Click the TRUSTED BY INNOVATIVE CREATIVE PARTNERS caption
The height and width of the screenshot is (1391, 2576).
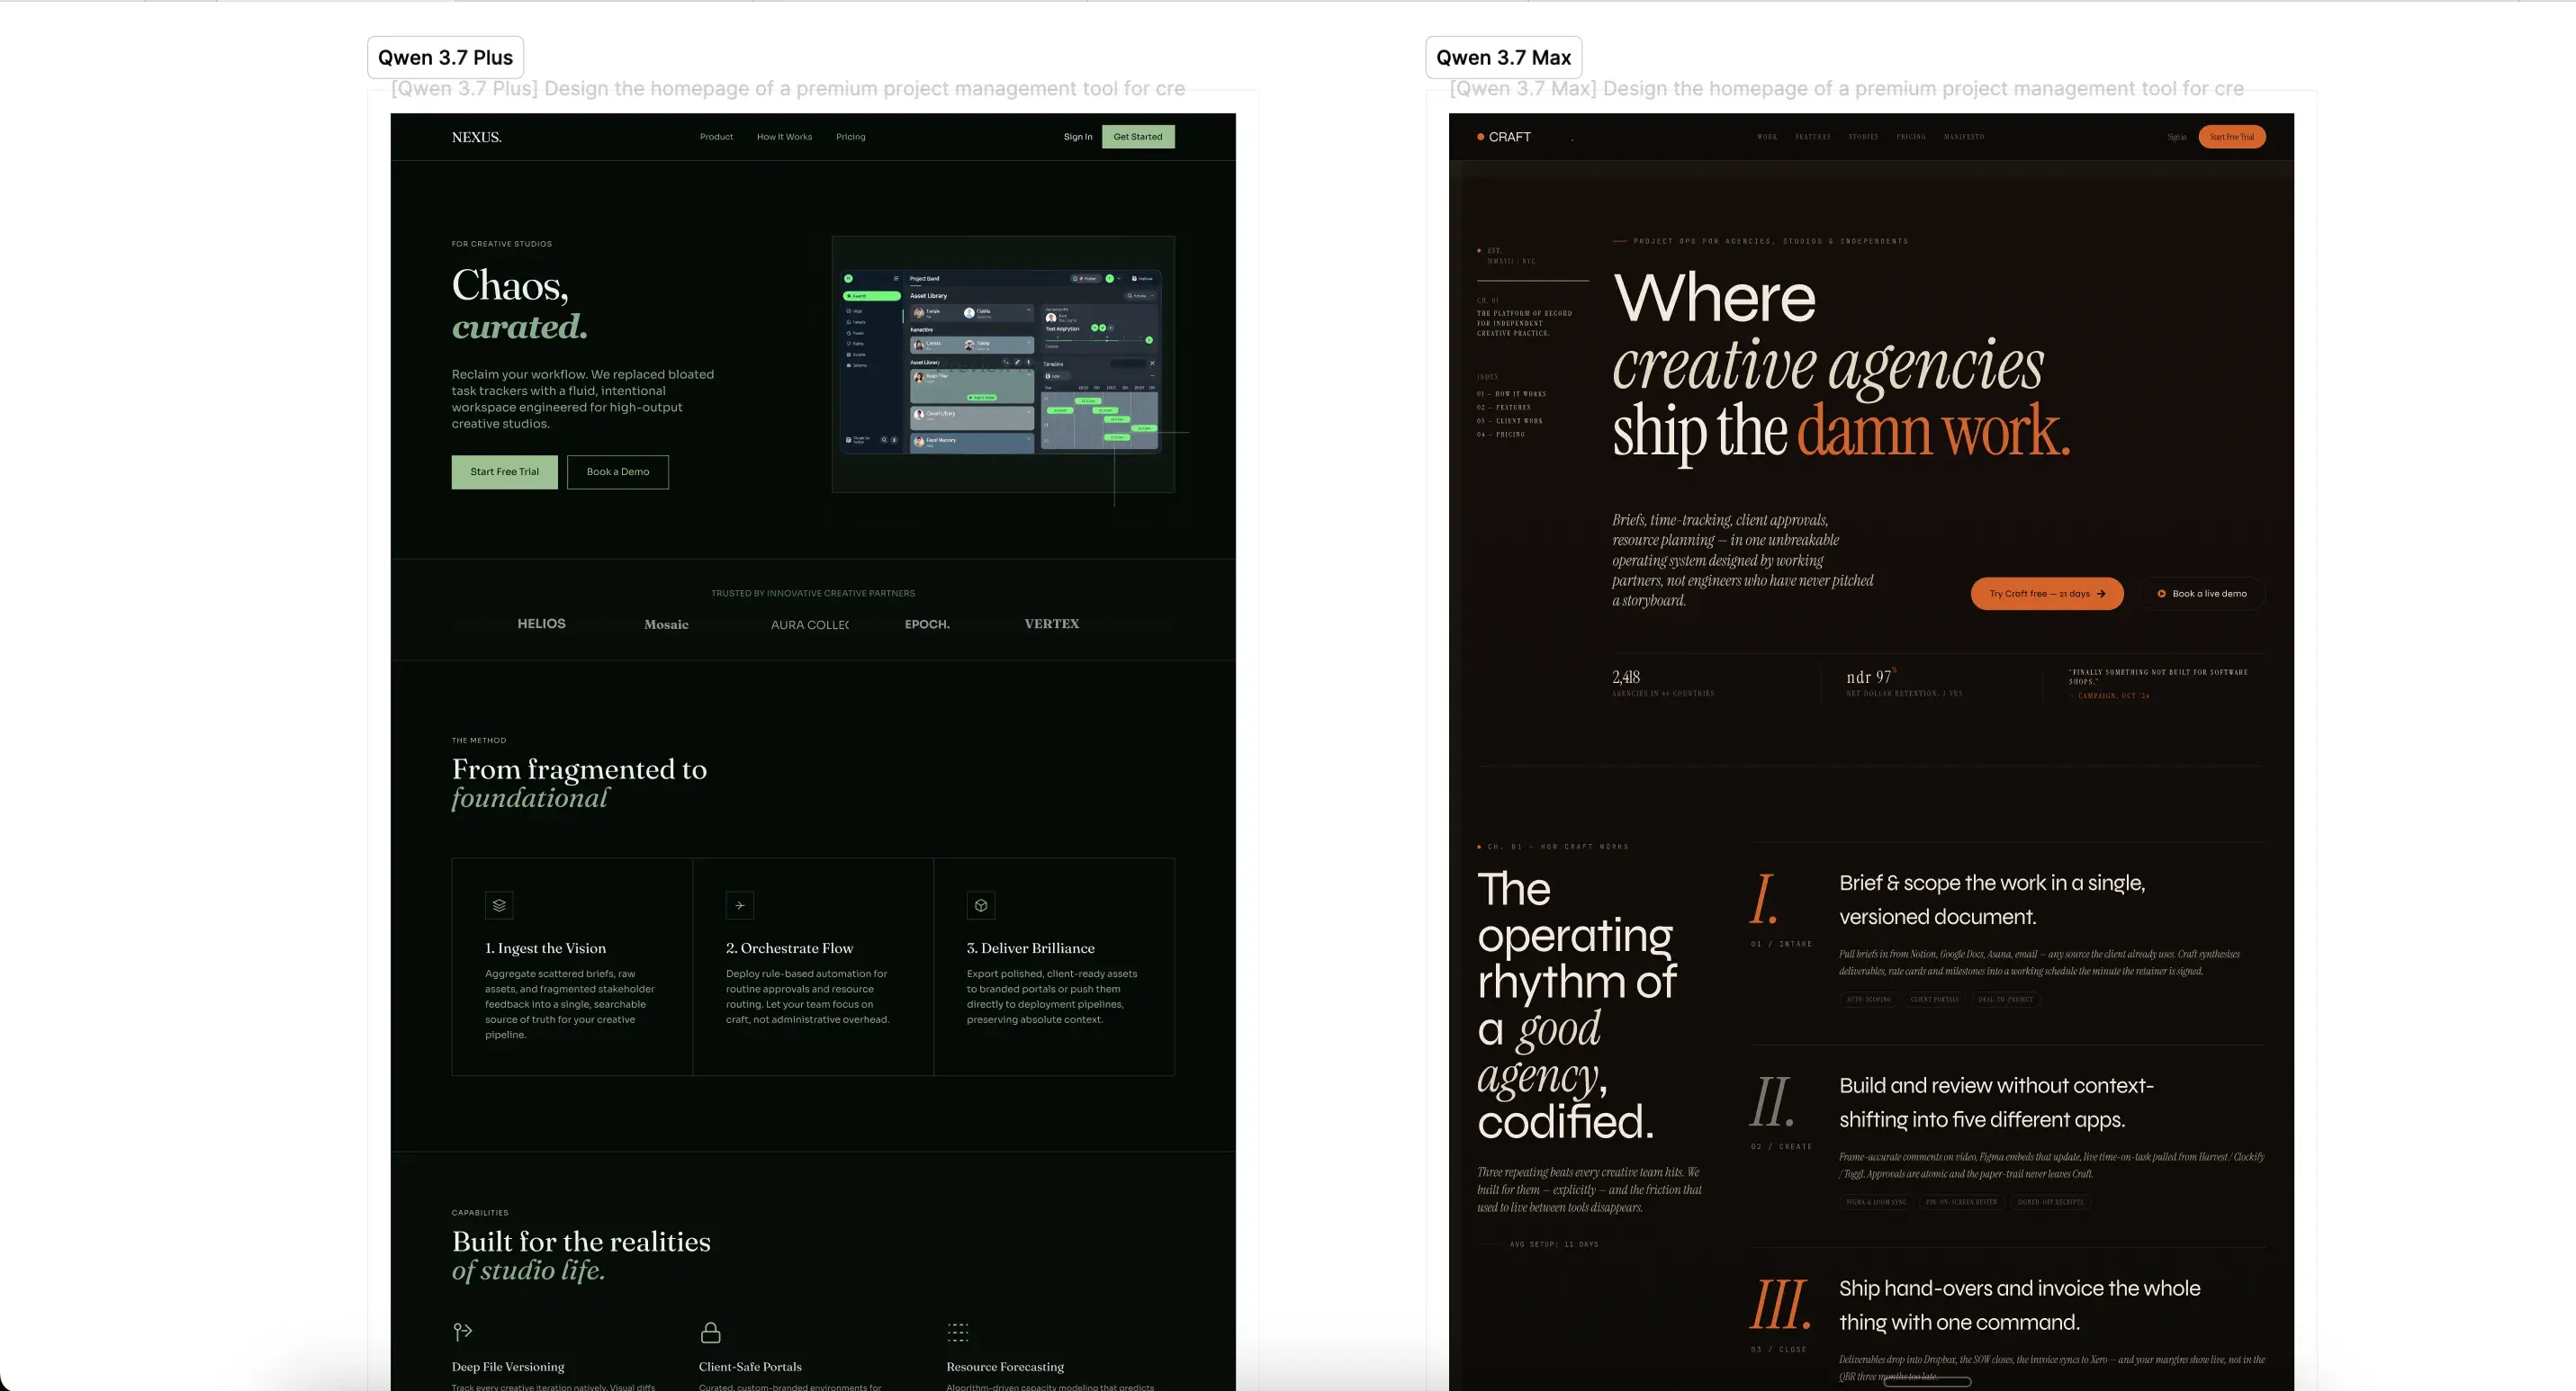click(x=813, y=594)
